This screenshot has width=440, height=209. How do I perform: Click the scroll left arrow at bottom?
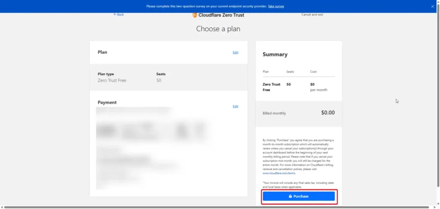[2, 207]
